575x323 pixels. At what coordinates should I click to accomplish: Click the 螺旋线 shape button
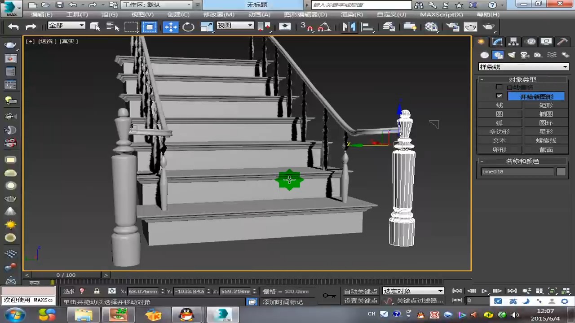pyautogui.click(x=546, y=140)
